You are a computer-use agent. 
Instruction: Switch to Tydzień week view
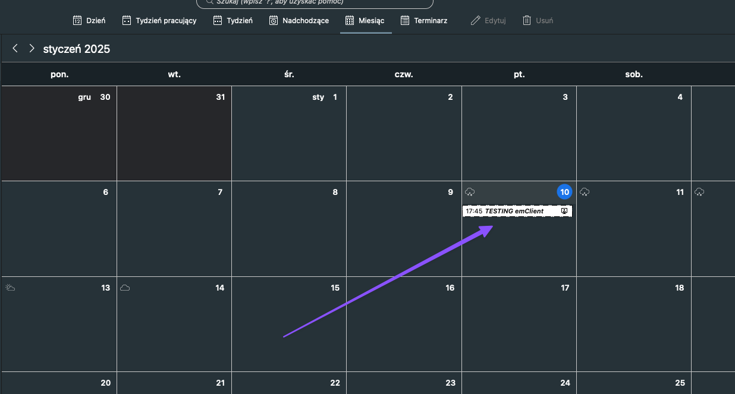234,21
